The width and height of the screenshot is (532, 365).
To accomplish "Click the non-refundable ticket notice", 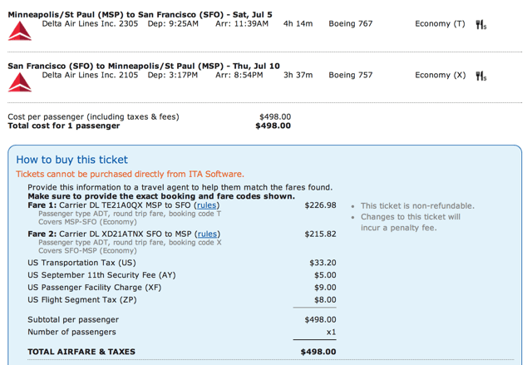I will coord(417,206).
